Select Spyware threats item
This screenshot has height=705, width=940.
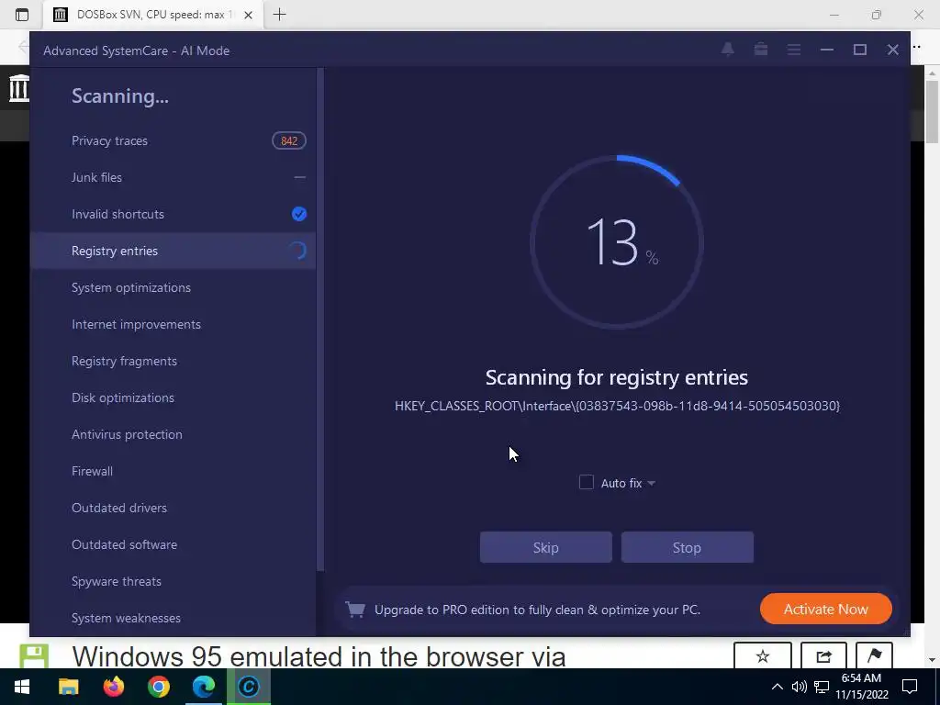(x=173, y=581)
